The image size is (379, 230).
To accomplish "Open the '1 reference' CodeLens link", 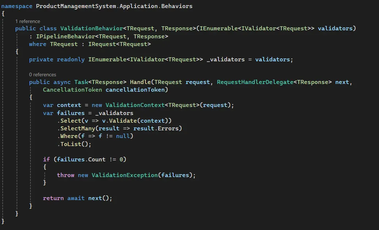I will tap(28, 21).
